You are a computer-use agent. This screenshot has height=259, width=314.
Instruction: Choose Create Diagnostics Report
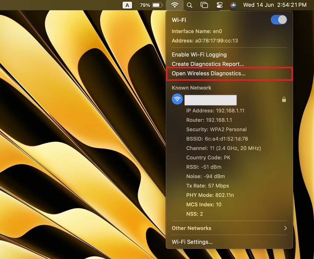(x=207, y=64)
